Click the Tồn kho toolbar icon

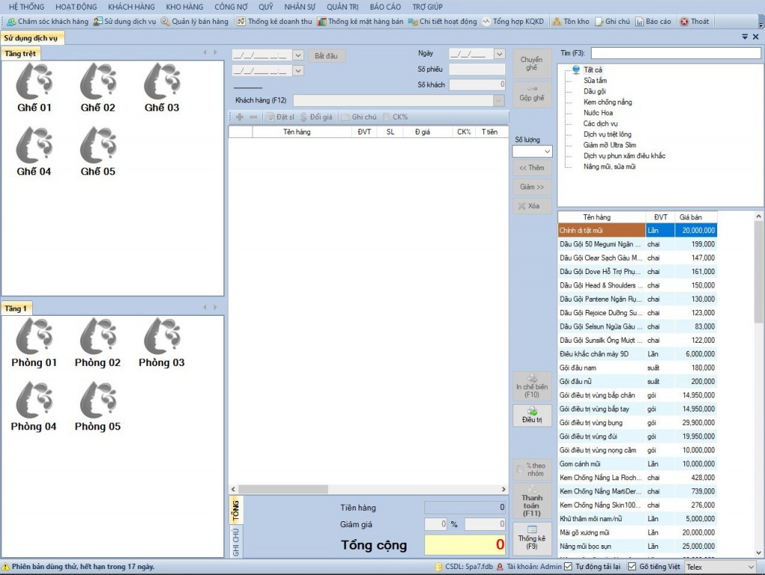click(x=556, y=22)
